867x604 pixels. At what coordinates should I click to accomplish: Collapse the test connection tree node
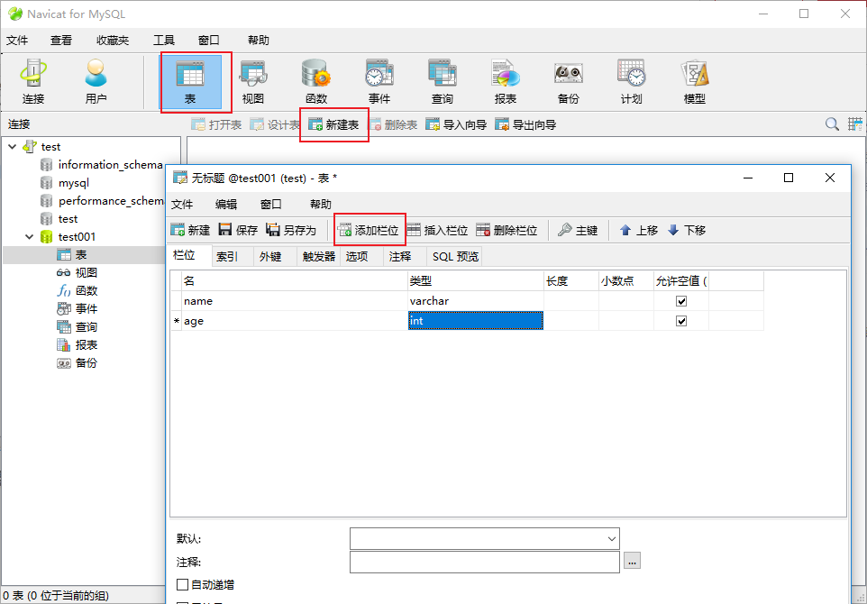tap(12, 147)
